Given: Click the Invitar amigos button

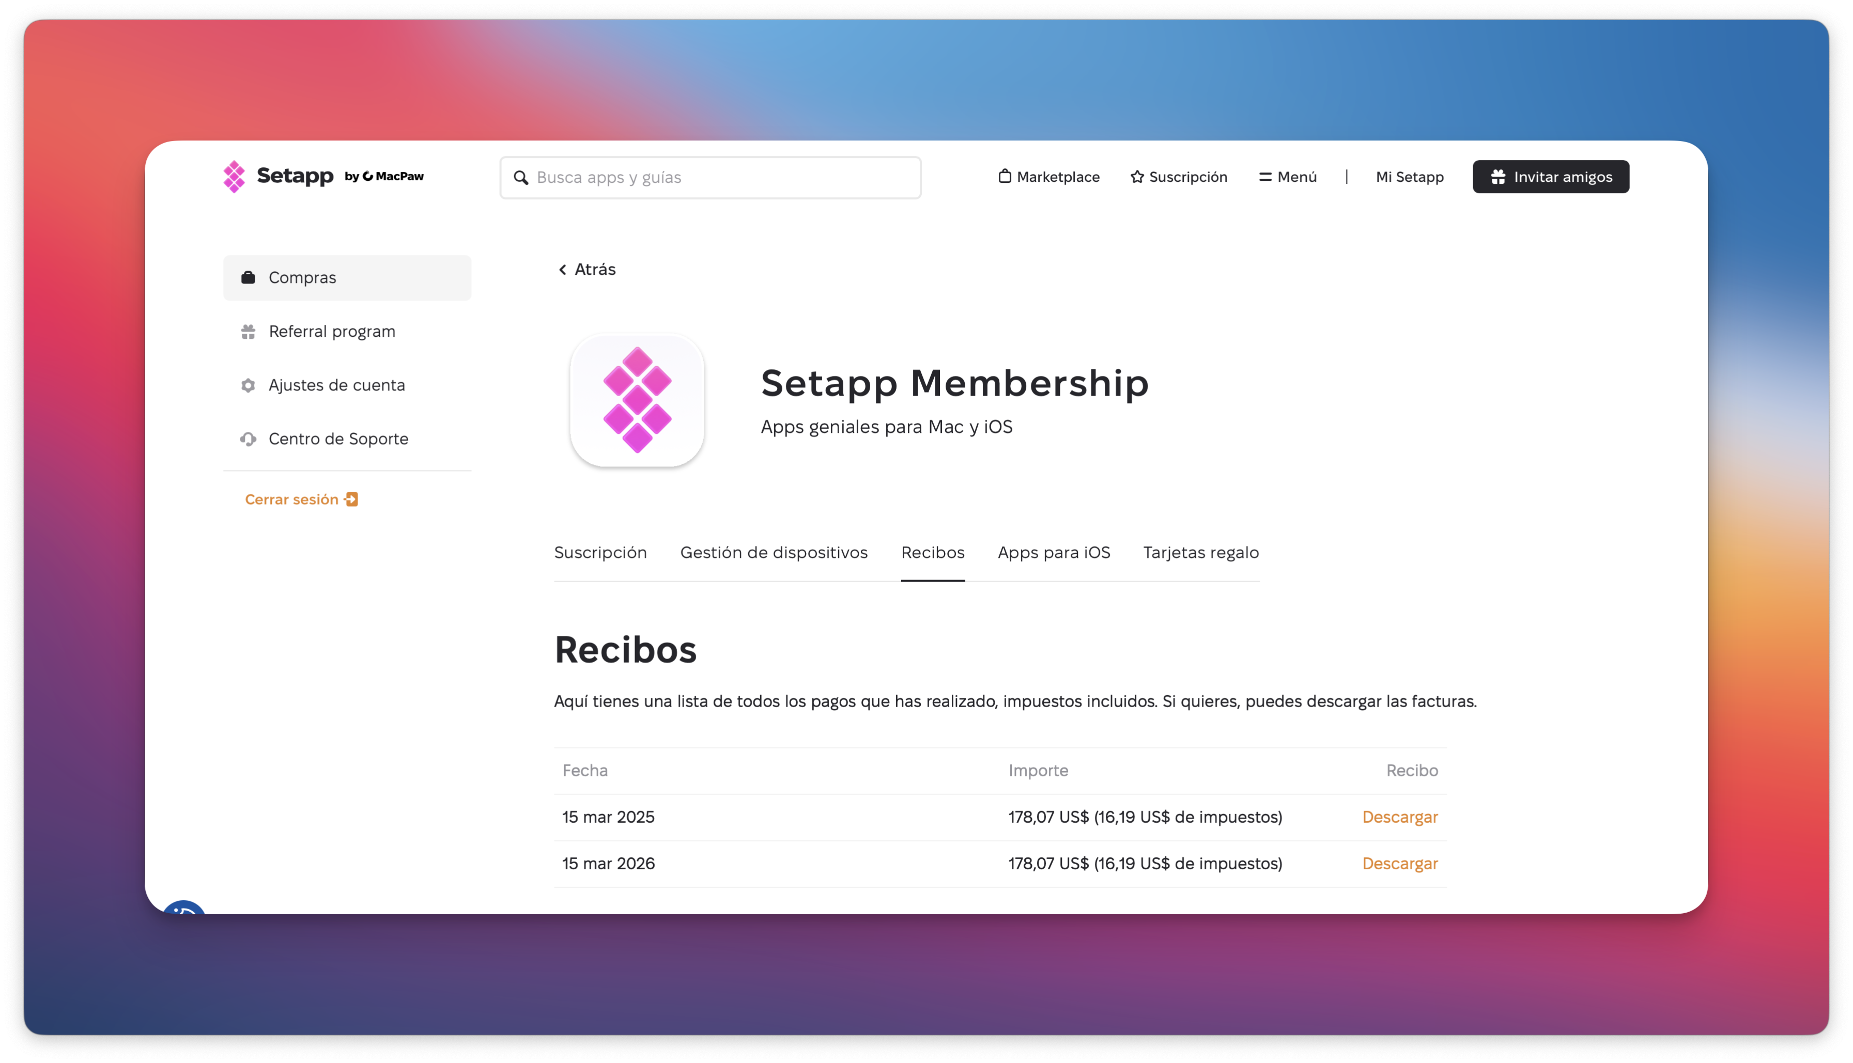Looking at the screenshot, I should [1551, 177].
